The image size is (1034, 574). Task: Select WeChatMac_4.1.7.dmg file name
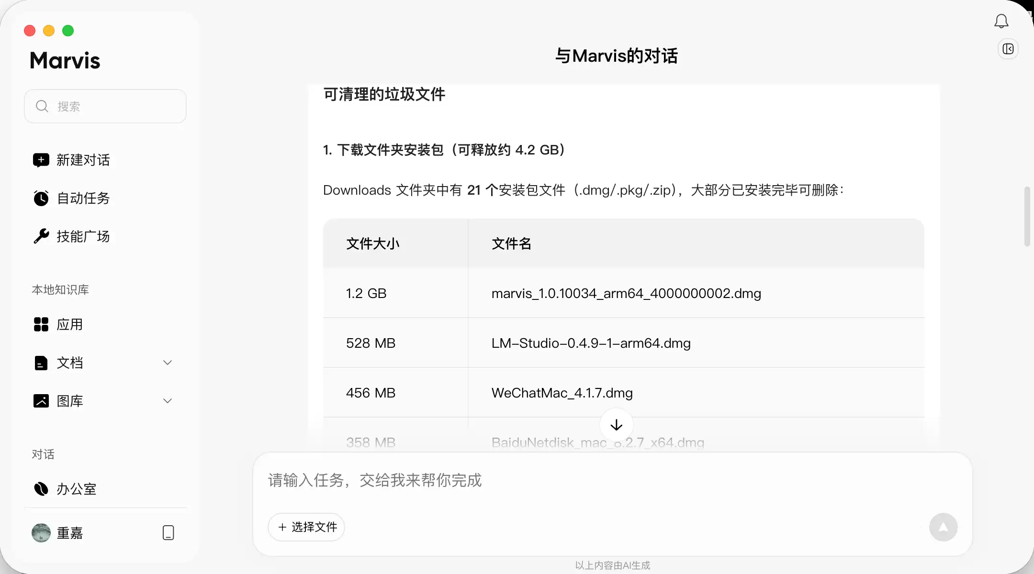[x=562, y=393]
